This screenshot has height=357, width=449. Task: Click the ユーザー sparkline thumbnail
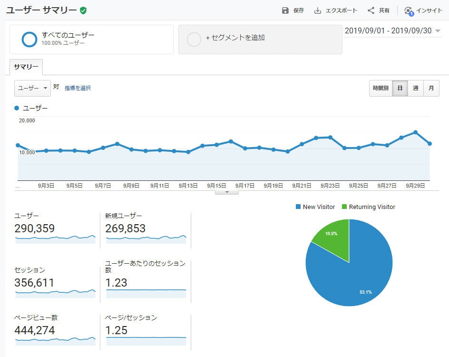pos(55,239)
